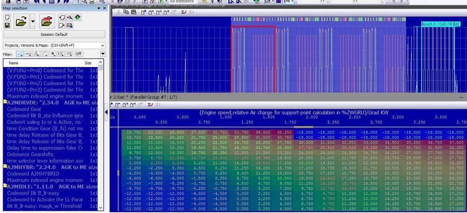Toggle the dotted-line Filter button

click(x=28, y=53)
